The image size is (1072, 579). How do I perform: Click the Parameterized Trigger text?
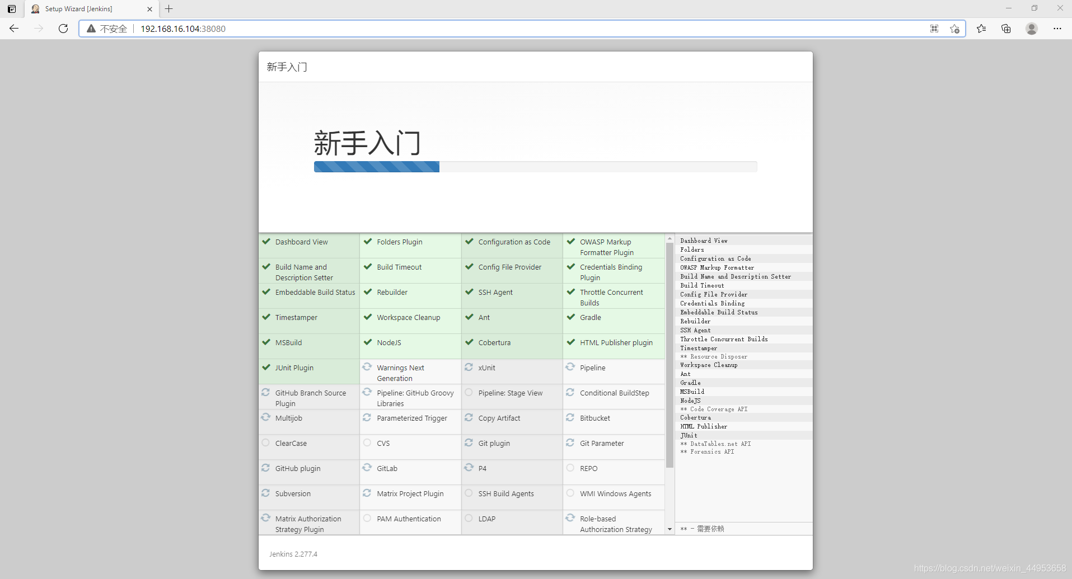pyautogui.click(x=412, y=418)
